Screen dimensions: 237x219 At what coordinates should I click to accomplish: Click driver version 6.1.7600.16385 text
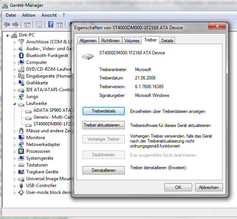pos(149,87)
